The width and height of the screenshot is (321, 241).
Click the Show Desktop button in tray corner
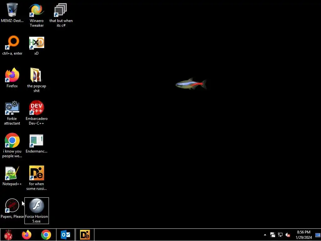click(318, 235)
